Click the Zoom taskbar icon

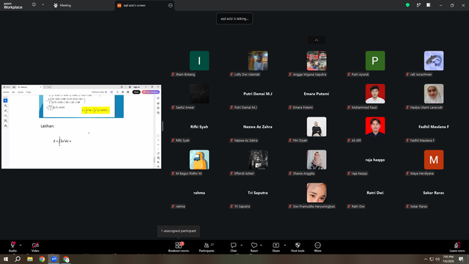[x=54, y=259]
